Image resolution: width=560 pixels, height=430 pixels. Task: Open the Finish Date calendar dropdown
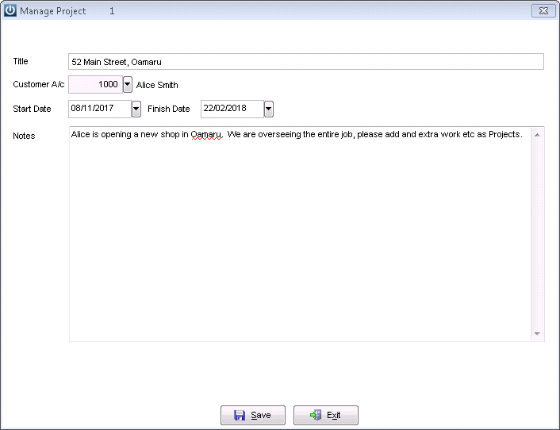coord(269,109)
